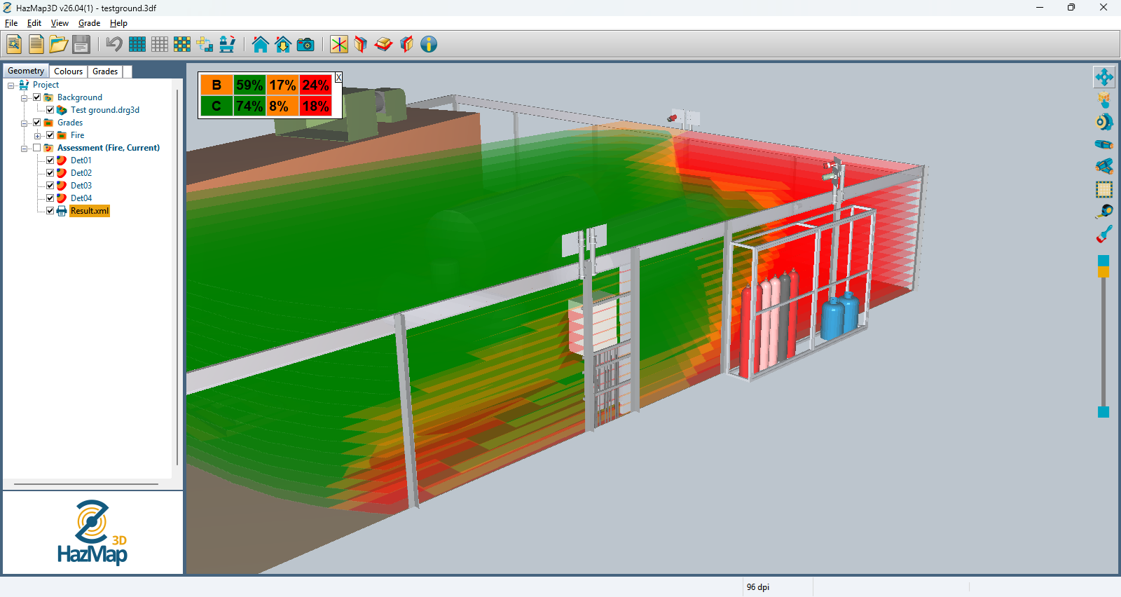Collapse the Background tree node
This screenshot has height=597, width=1121.
coord(25,98)
